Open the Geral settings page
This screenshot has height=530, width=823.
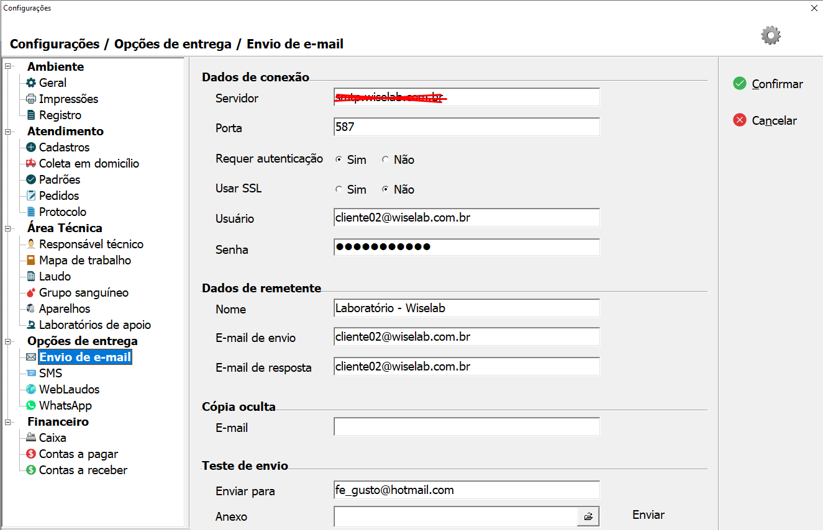53,83
